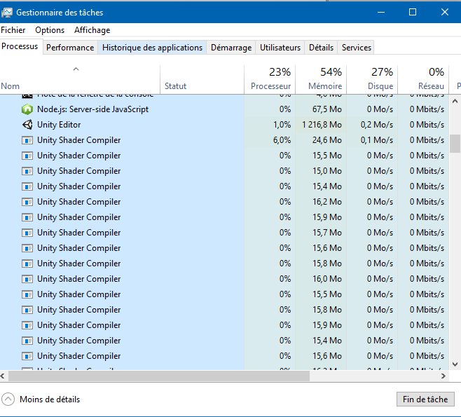
Task: Select the Node.js: Server-side JavaScript row
Action: (x=224, y=109)
